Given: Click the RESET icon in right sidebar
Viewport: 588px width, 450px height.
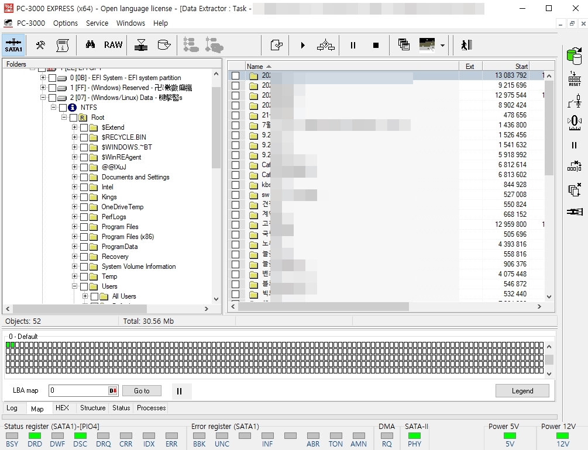Looking at the screenshot, I should (x=575, y=79).
